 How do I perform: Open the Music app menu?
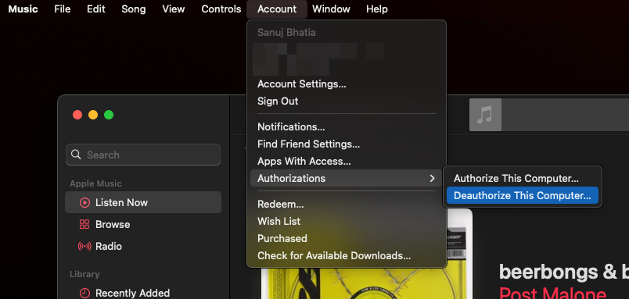(x=23, y=9)
